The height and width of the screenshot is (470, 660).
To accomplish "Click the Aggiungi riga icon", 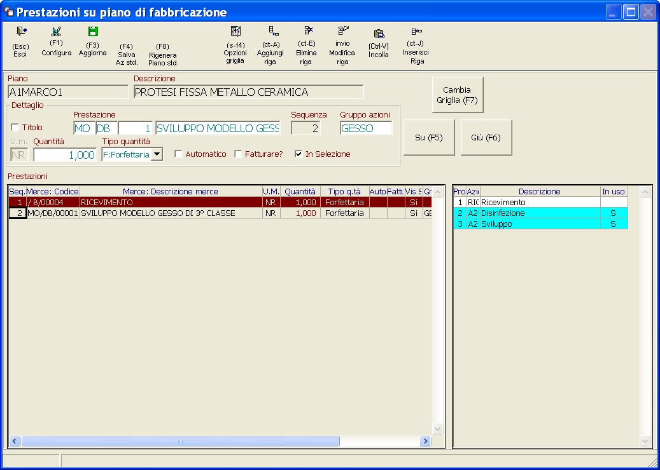I will coord(273,31).
